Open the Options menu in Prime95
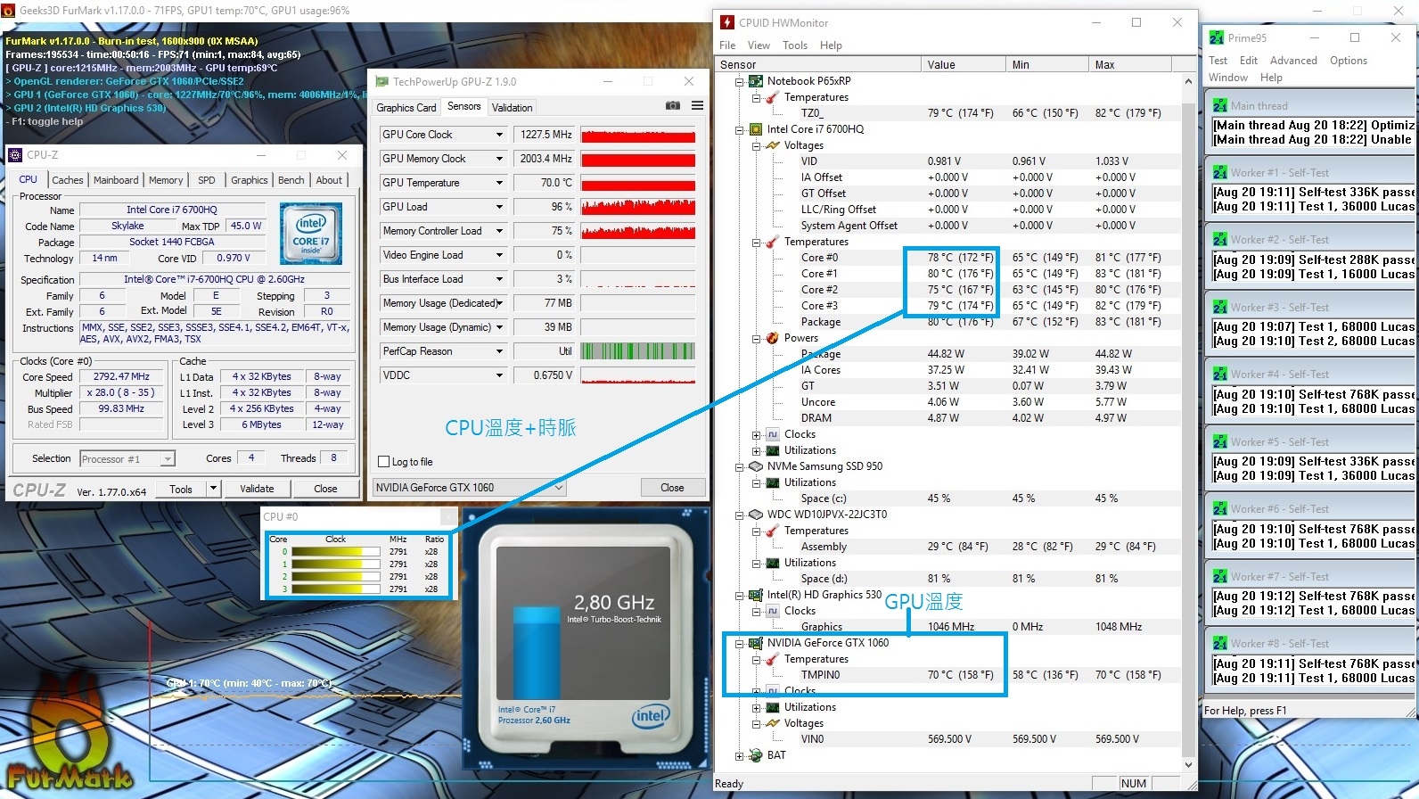This screenshot has height=799, width=1419. [1348, 61]
